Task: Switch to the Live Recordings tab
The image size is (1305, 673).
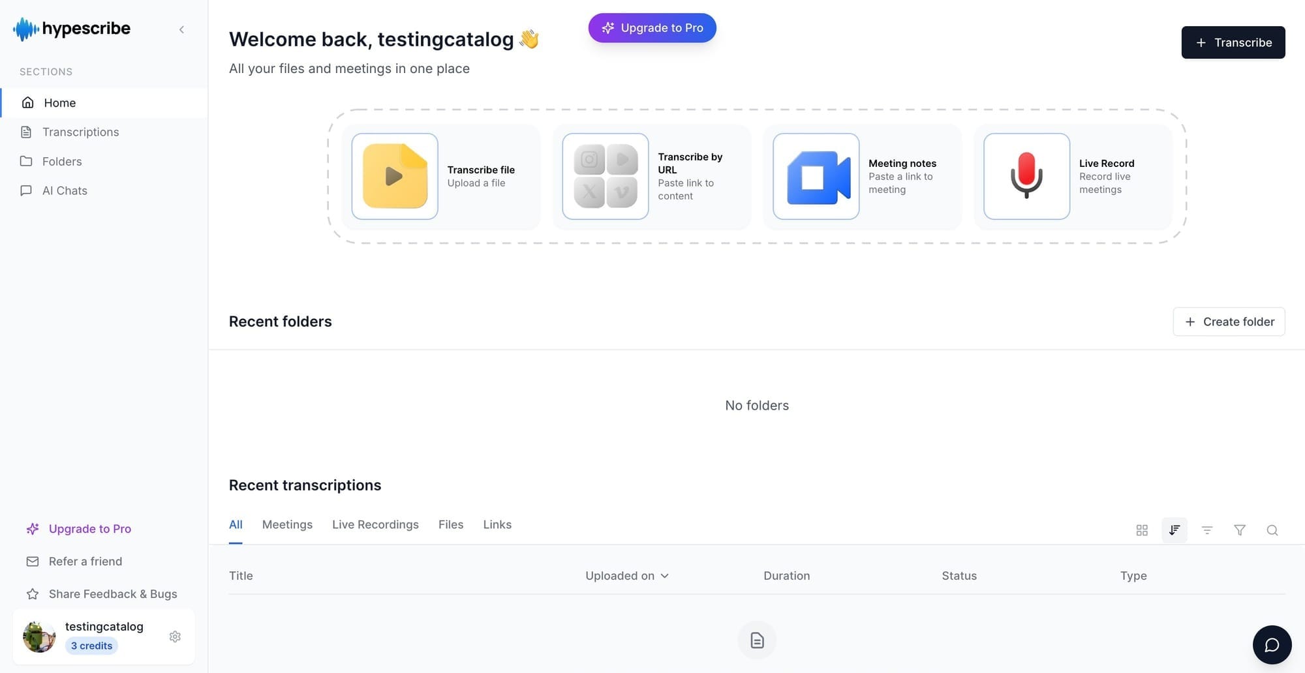Action: [x=375, y=525]
